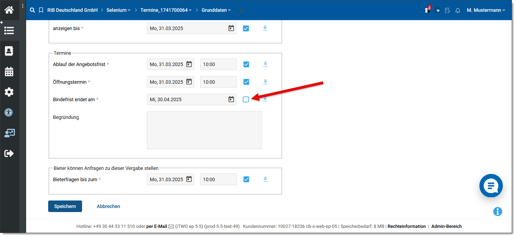Click the accessibility icon in sidebar

pos(9,112)
